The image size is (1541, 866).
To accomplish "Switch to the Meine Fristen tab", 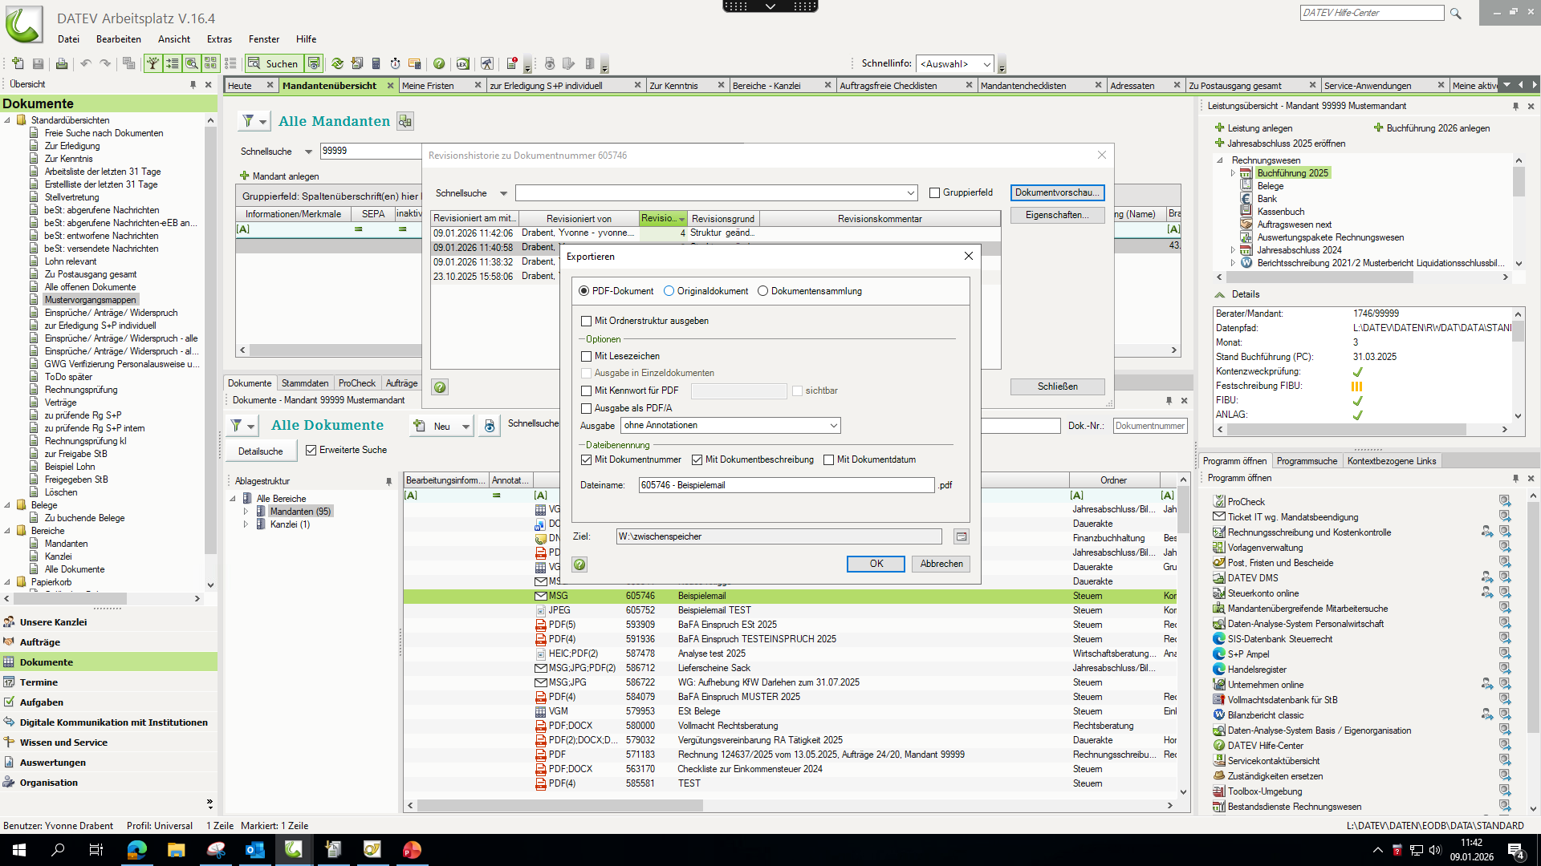I will click(x=428, y=86).
